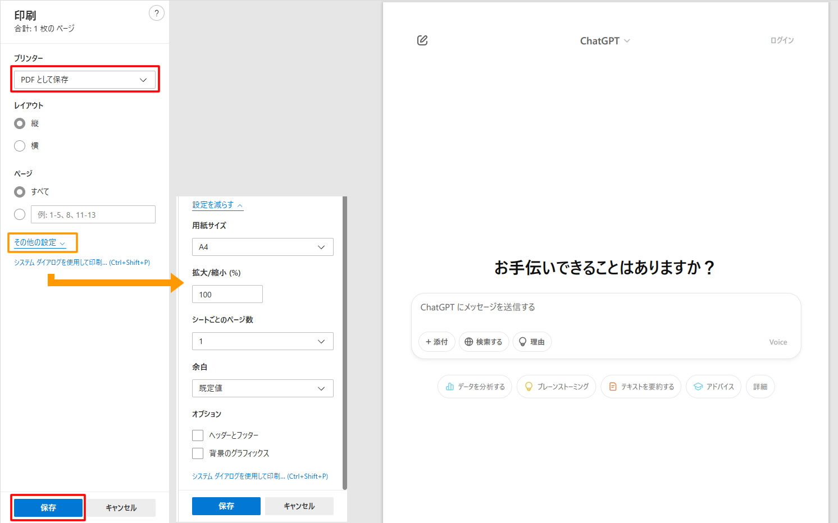Enable the ヘッダーとフッター checkbox
Image resolution: width=838 pixels, height=523 pixels.
pyautogui.click(x=198, y=435)
